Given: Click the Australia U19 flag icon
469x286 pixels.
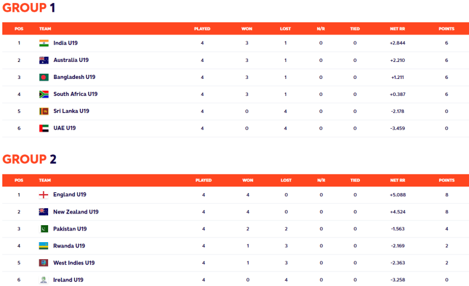Looking at the screenshot, I should [44, 60].
